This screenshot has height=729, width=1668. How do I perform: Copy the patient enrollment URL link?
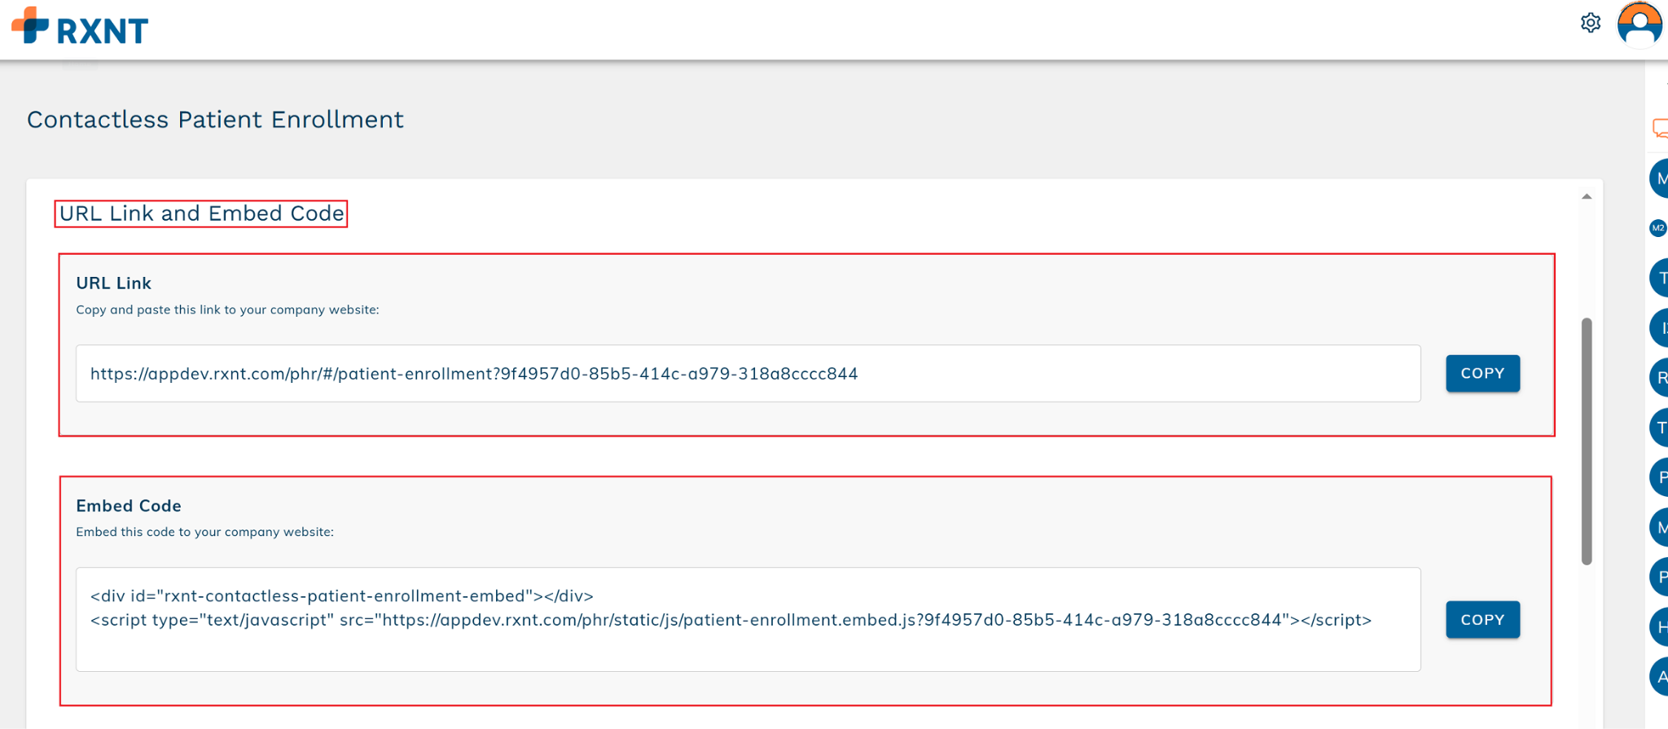pyautogui.click(x=1482, y=373)
